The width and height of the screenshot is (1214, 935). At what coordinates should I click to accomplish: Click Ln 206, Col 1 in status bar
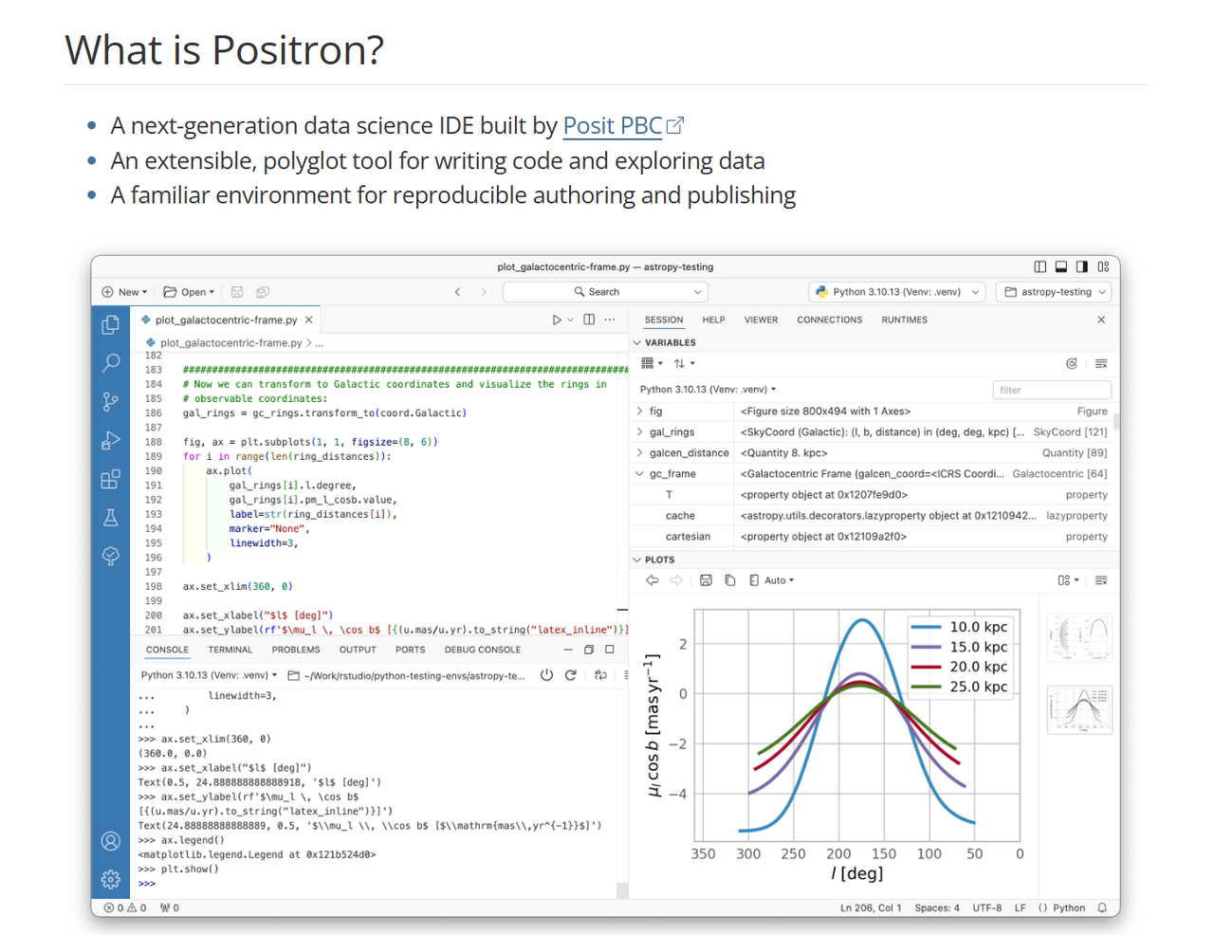click(871, 907)
